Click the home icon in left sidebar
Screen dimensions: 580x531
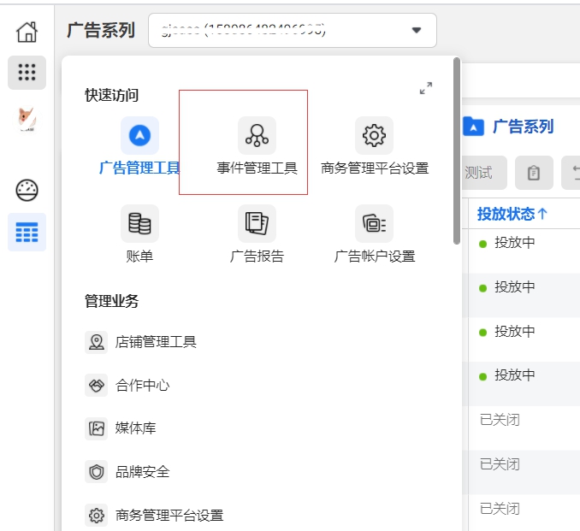(x=27, y=32)
